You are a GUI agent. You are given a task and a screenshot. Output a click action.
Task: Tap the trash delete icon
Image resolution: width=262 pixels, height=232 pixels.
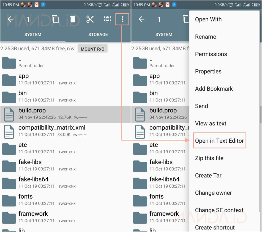(x=73, y=19)
